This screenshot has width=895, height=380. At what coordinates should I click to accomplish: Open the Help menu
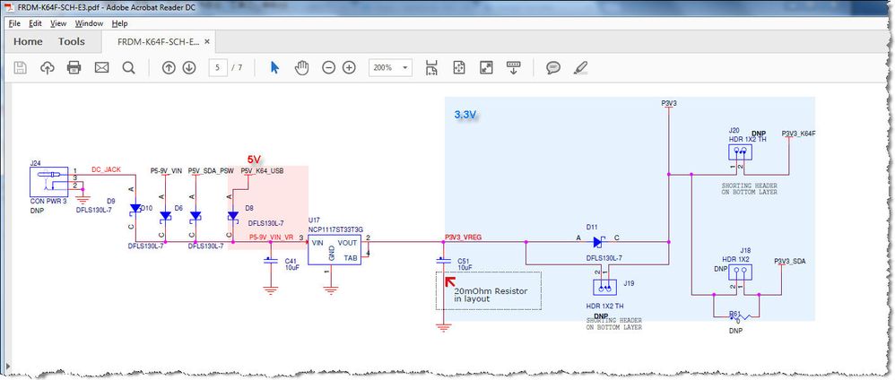point(120,24)
